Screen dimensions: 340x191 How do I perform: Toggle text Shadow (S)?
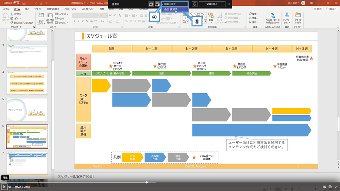[x=87, y=21]
